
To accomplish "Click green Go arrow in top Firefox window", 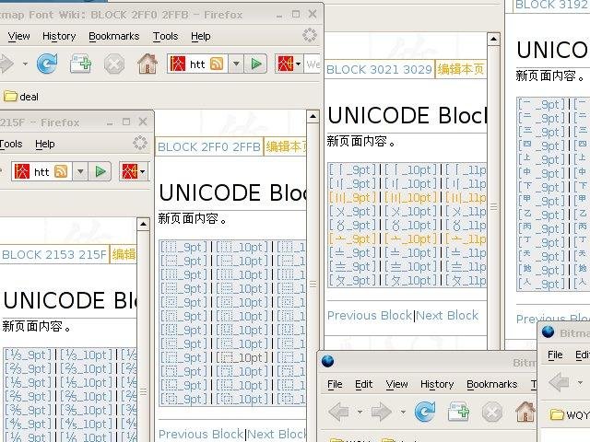I will (x=256, y=64).
